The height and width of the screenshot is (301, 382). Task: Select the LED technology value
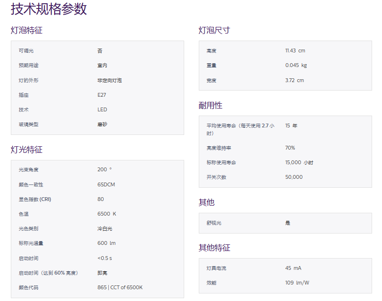point(102,109)
